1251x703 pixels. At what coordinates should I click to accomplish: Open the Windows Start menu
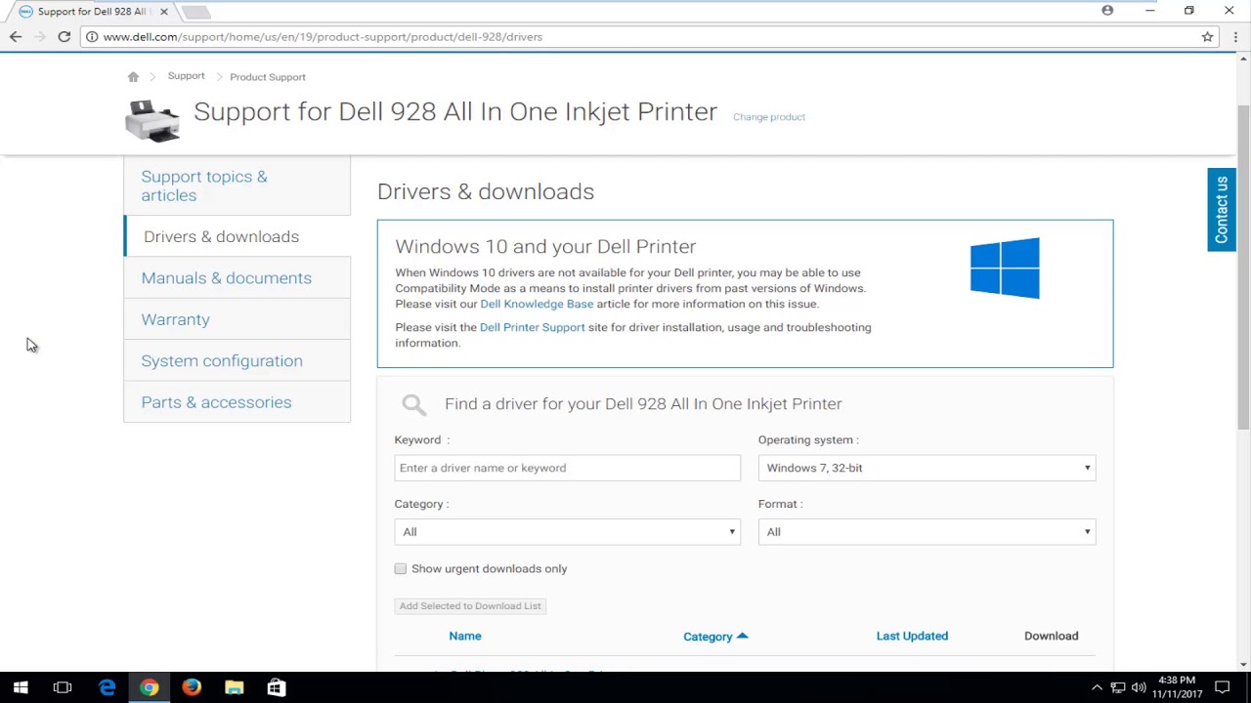(21, 687)
